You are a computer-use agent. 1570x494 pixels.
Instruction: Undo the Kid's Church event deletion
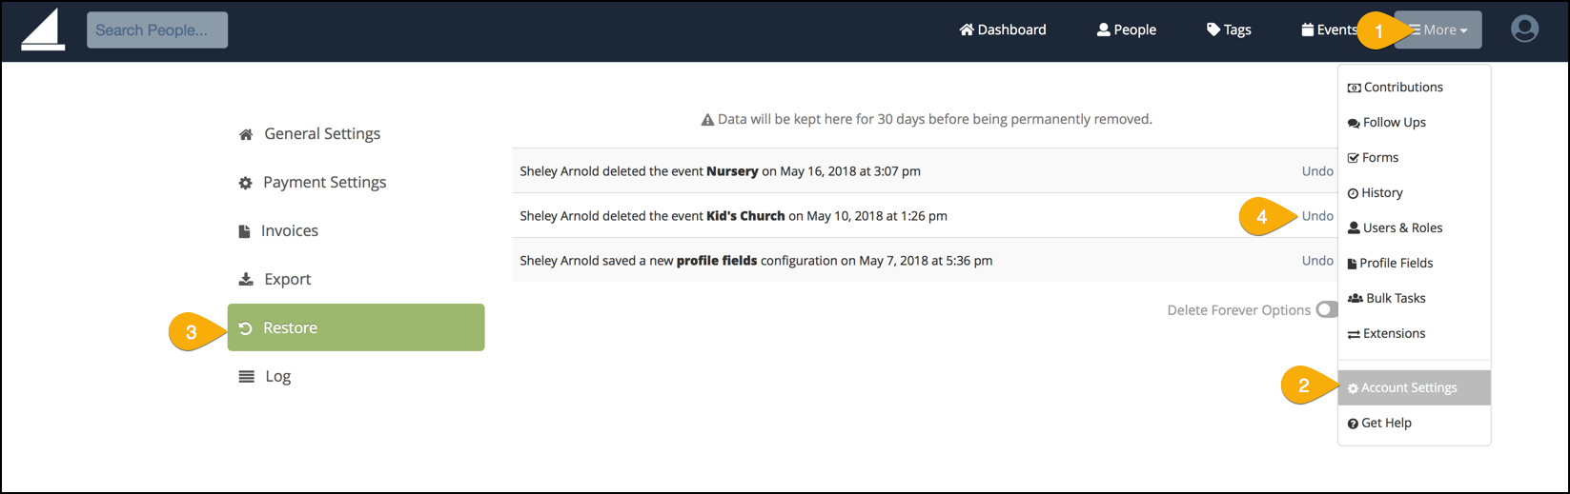pyautogui.click(x=1317, y=216)
